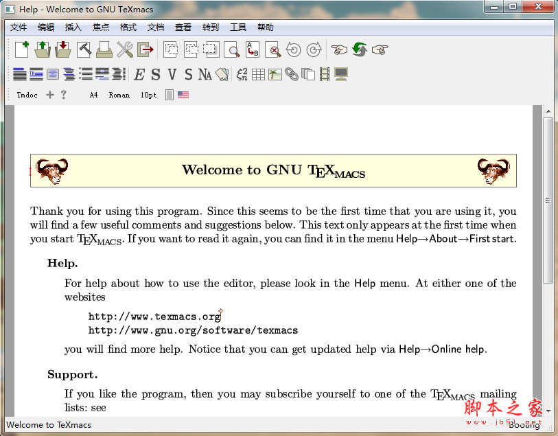
Task: Click the question mark help button
Action: (x=63, y=95)
